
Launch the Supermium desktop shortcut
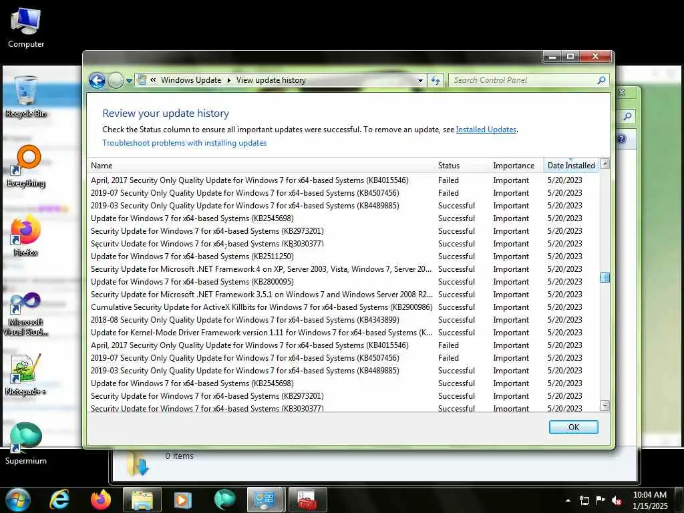pos(26,444)
